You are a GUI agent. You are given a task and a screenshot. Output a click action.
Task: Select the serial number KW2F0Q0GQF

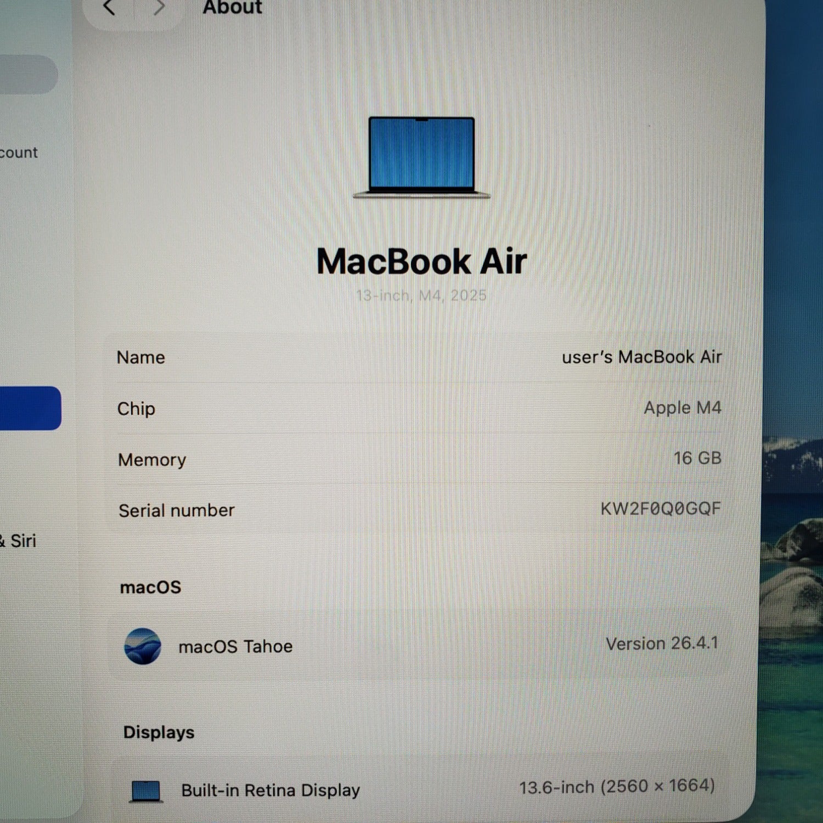click(x=661, y=509)
